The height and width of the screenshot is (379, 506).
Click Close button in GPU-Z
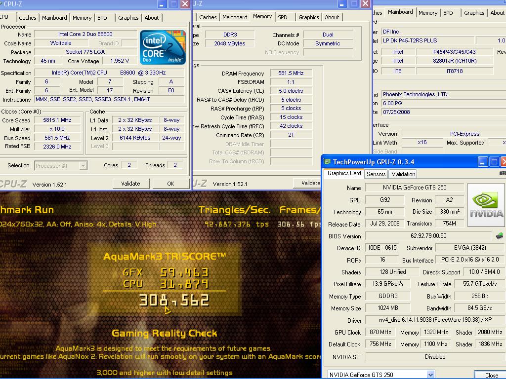491,375
